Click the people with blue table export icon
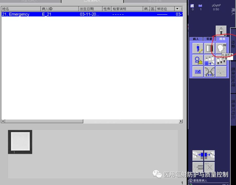Viewport: 236px width, 185px height. pos(209,60)
